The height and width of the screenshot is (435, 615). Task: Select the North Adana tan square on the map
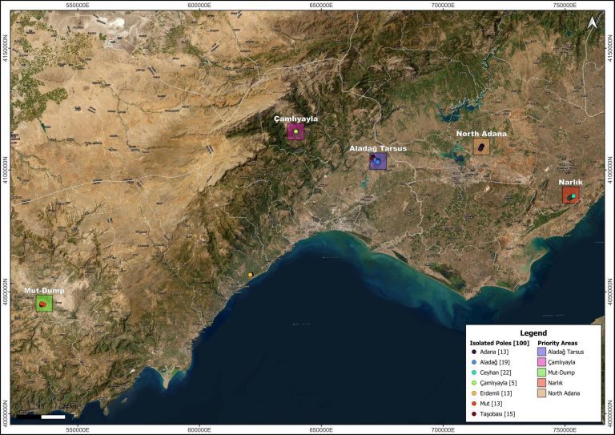coord(480,147)
